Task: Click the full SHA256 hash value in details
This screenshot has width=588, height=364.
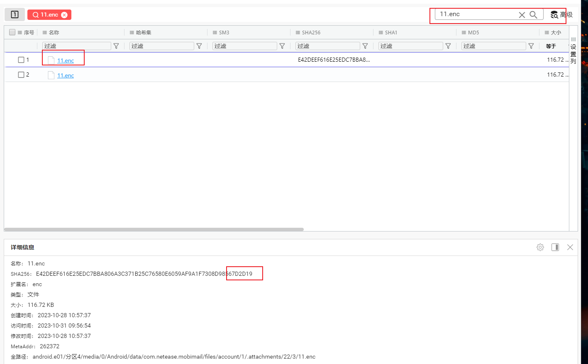Action: click(x=144, y=274)
